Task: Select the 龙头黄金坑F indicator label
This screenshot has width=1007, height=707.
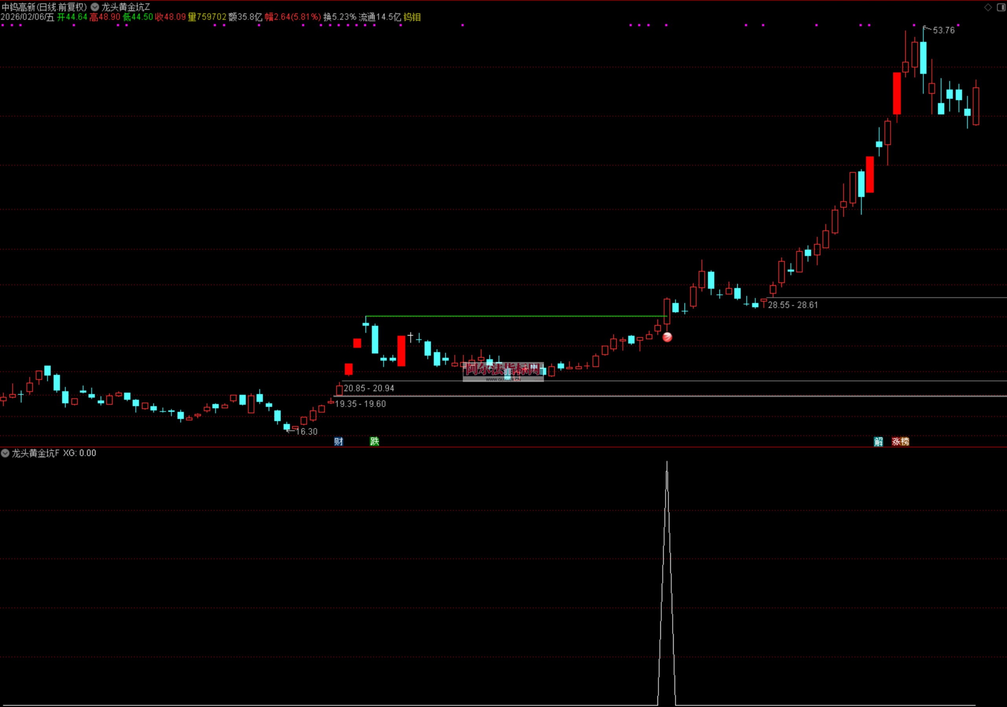Action: 35,453
